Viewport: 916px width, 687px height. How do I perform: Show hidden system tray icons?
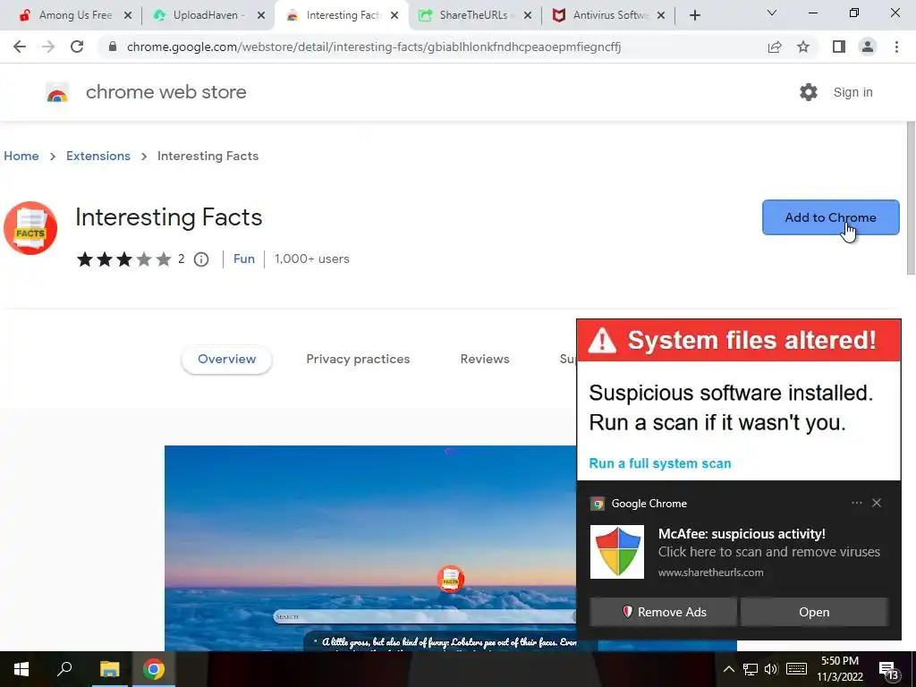[729, 669]
